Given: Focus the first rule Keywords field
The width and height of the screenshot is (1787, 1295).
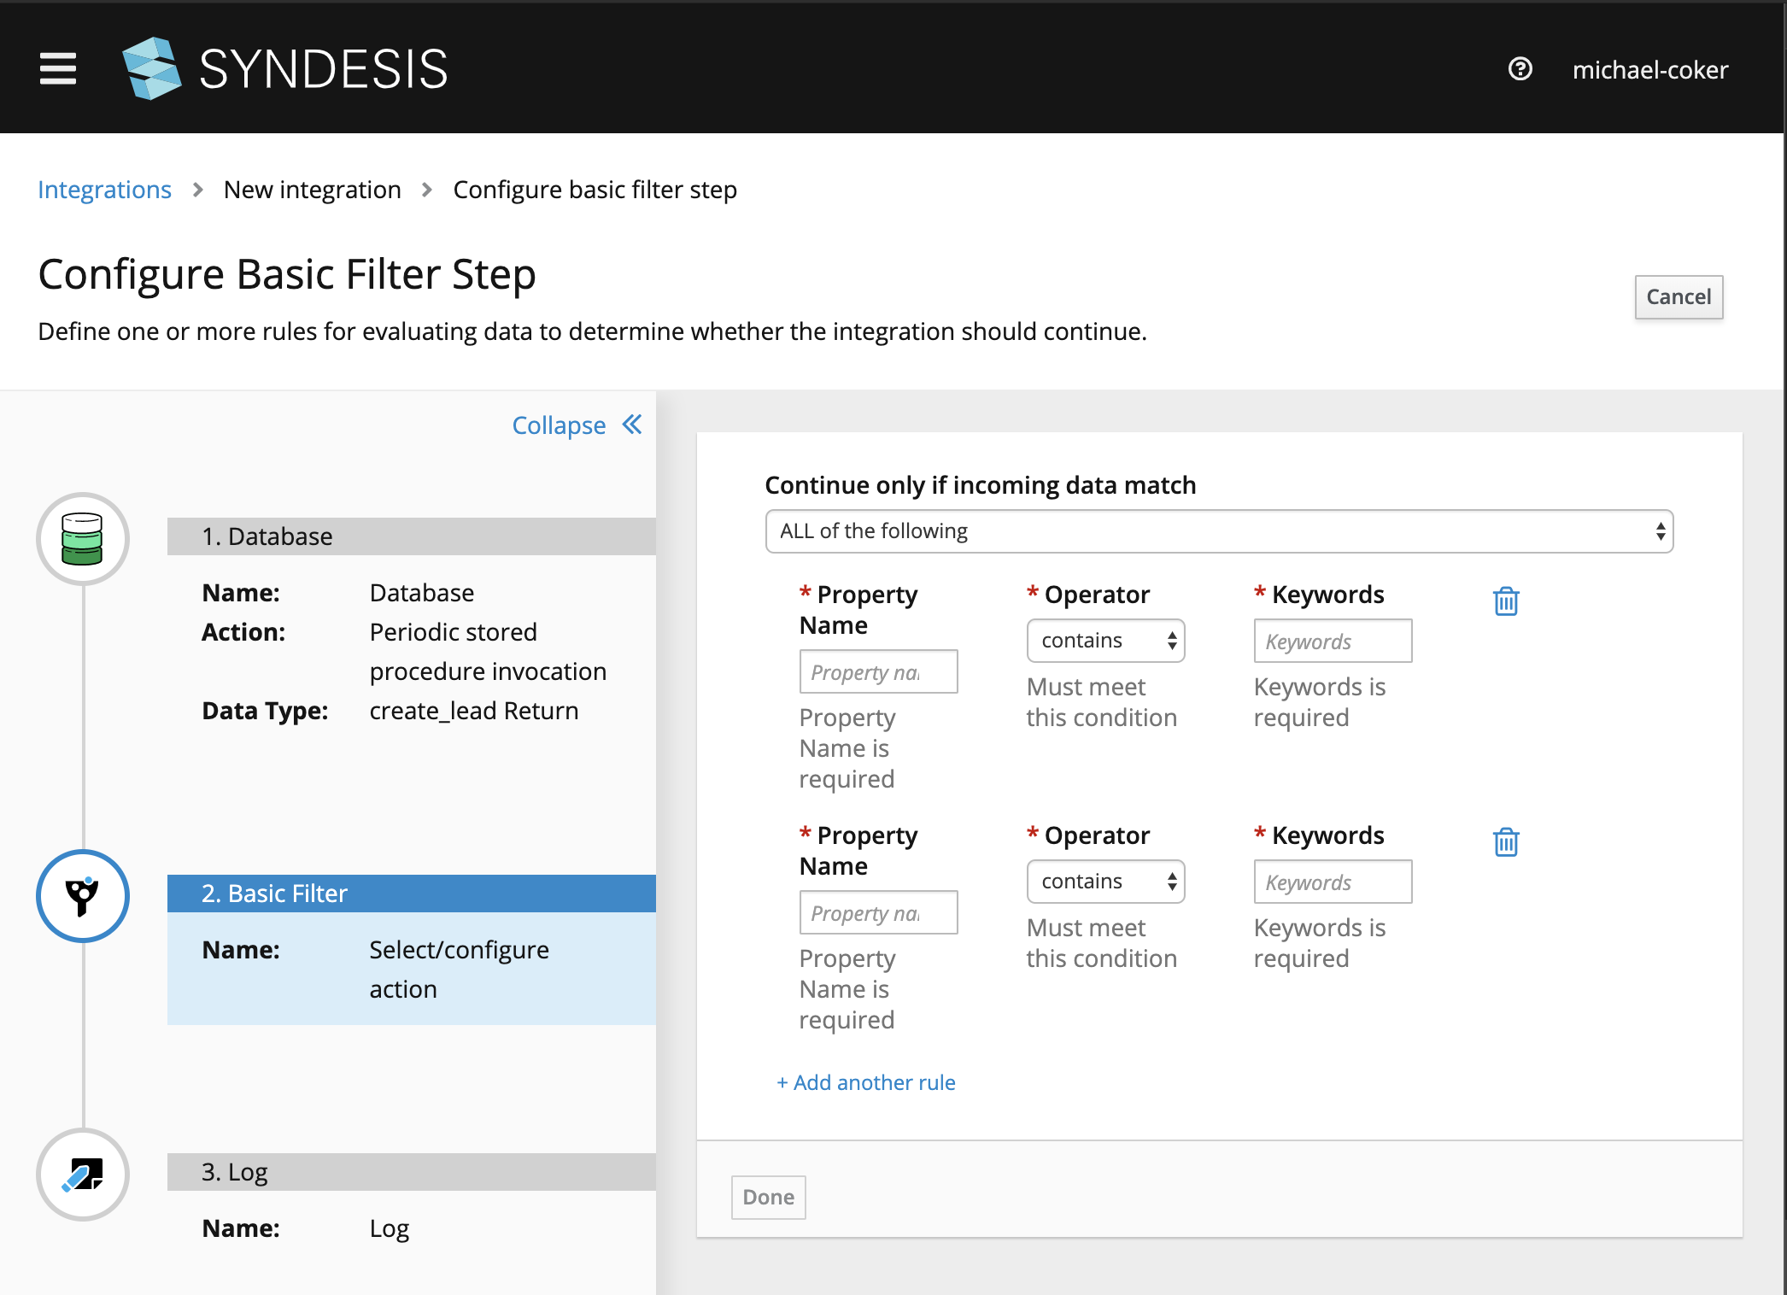Looking at the screenshot, I should coord(1333,641).
